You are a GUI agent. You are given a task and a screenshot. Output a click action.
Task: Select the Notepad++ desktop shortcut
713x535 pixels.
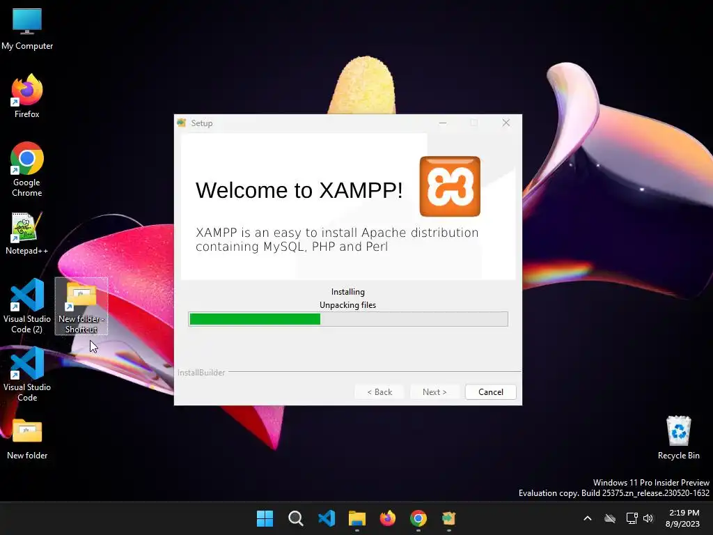click(x=27, y=233)
